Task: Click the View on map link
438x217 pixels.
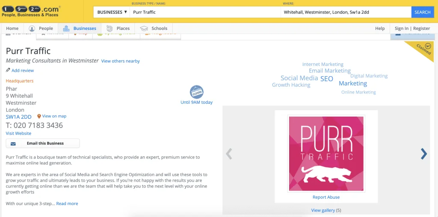Action: 54,116
